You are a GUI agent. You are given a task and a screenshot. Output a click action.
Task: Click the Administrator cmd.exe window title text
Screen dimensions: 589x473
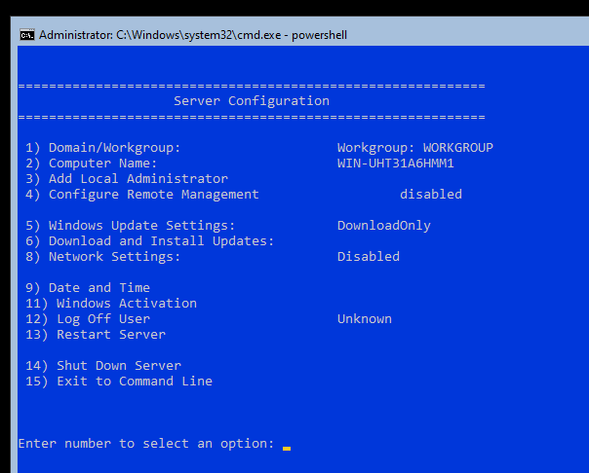(x=193, y=35)
